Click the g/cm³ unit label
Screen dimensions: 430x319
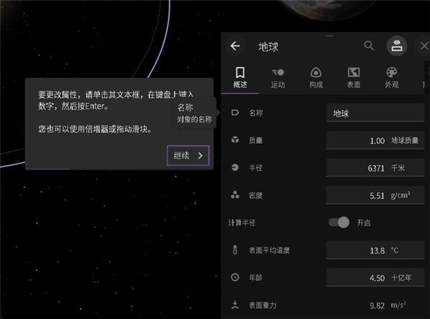tap(401, 195)
